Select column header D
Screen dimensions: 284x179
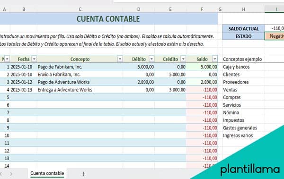[x=139, y=9]
